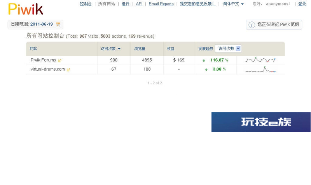Open the date range calendar icon
Screen dimensions: 311x185
point(58,24)
